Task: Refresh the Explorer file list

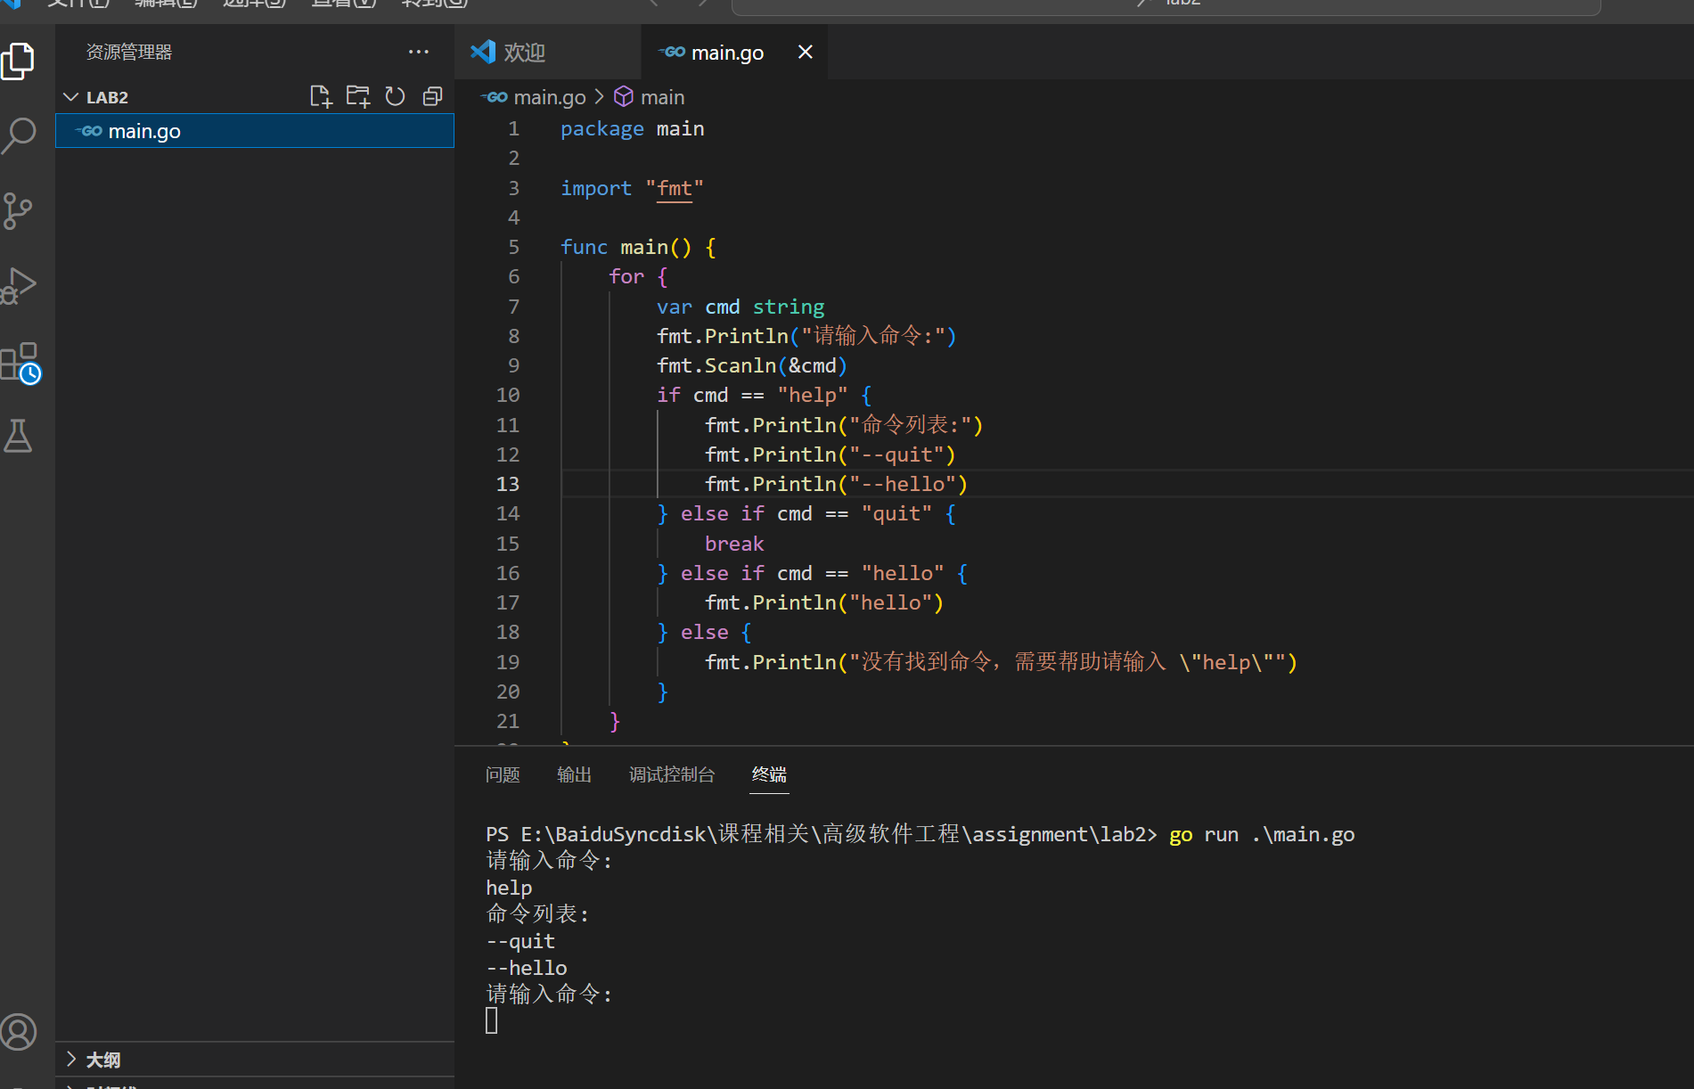Action: point(395,95)
